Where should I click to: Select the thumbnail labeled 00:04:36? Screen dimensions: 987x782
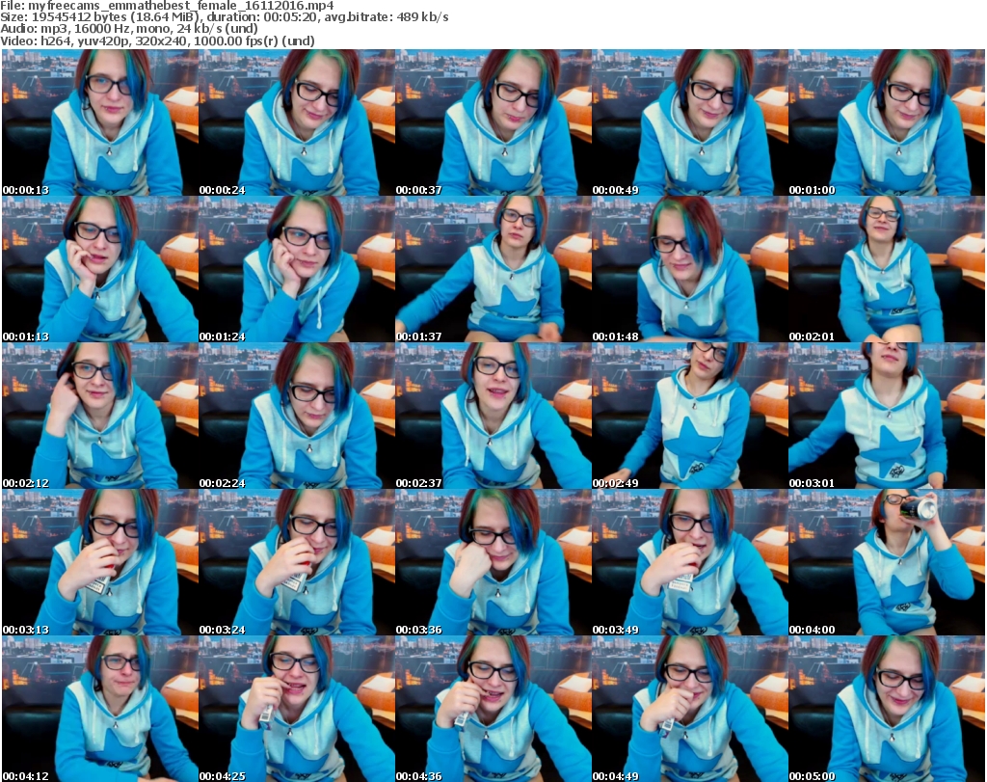point(493,709)
